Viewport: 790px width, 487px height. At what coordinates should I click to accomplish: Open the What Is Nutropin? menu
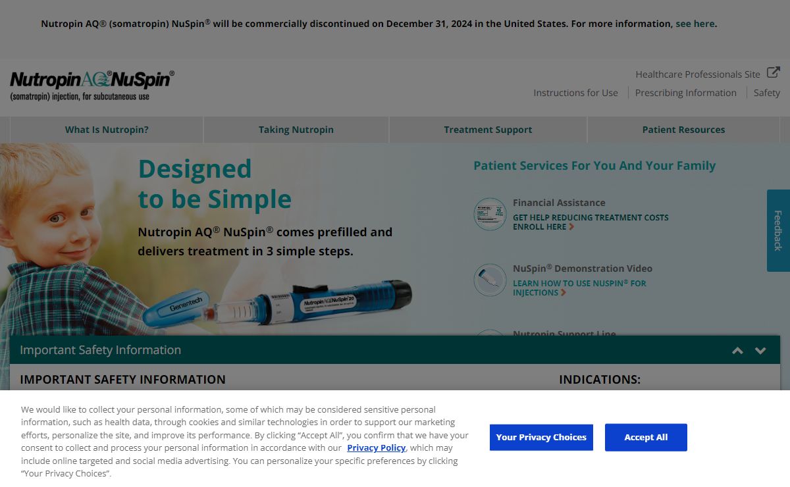click(107, 130)
